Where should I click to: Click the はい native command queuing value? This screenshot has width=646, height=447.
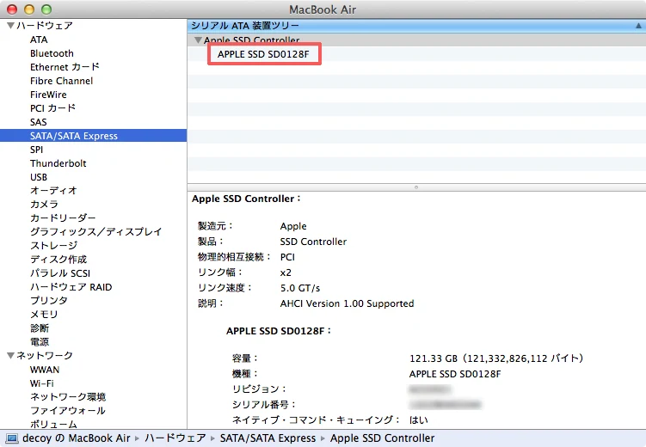(x=419, y=419)
